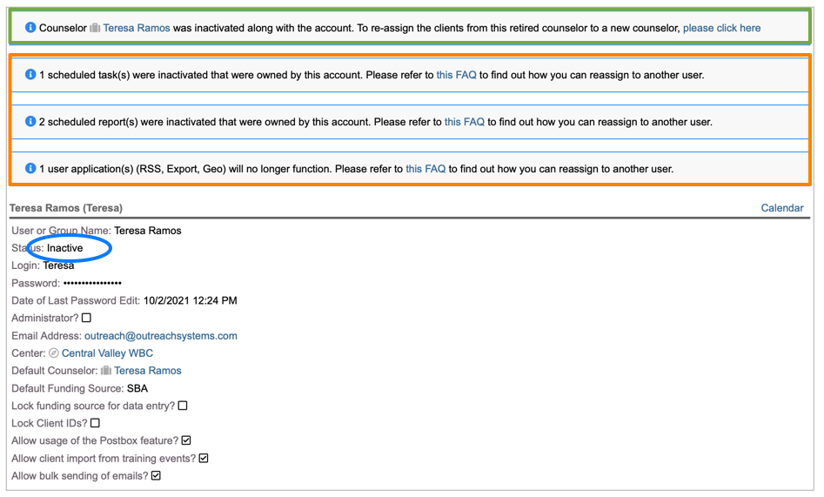Click info icon in the scheduled tasks notice
824x497 pixels.
[x=30, y=75]
